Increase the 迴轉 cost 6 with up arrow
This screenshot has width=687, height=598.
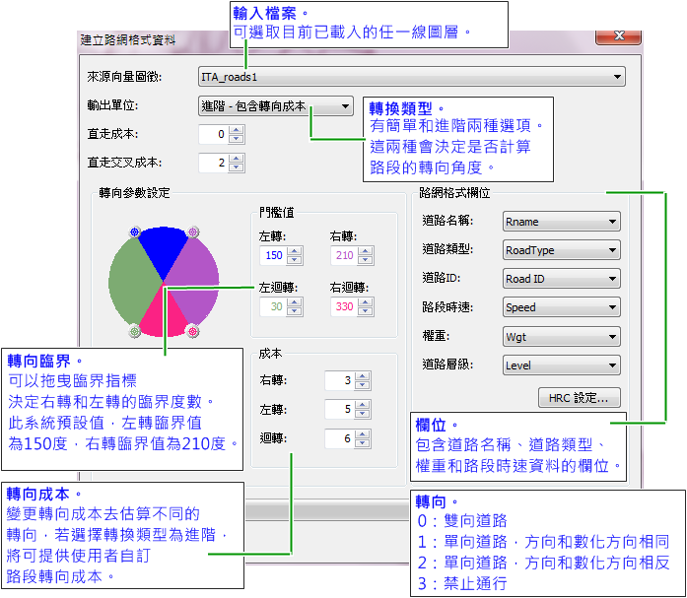tap(363, 433)
